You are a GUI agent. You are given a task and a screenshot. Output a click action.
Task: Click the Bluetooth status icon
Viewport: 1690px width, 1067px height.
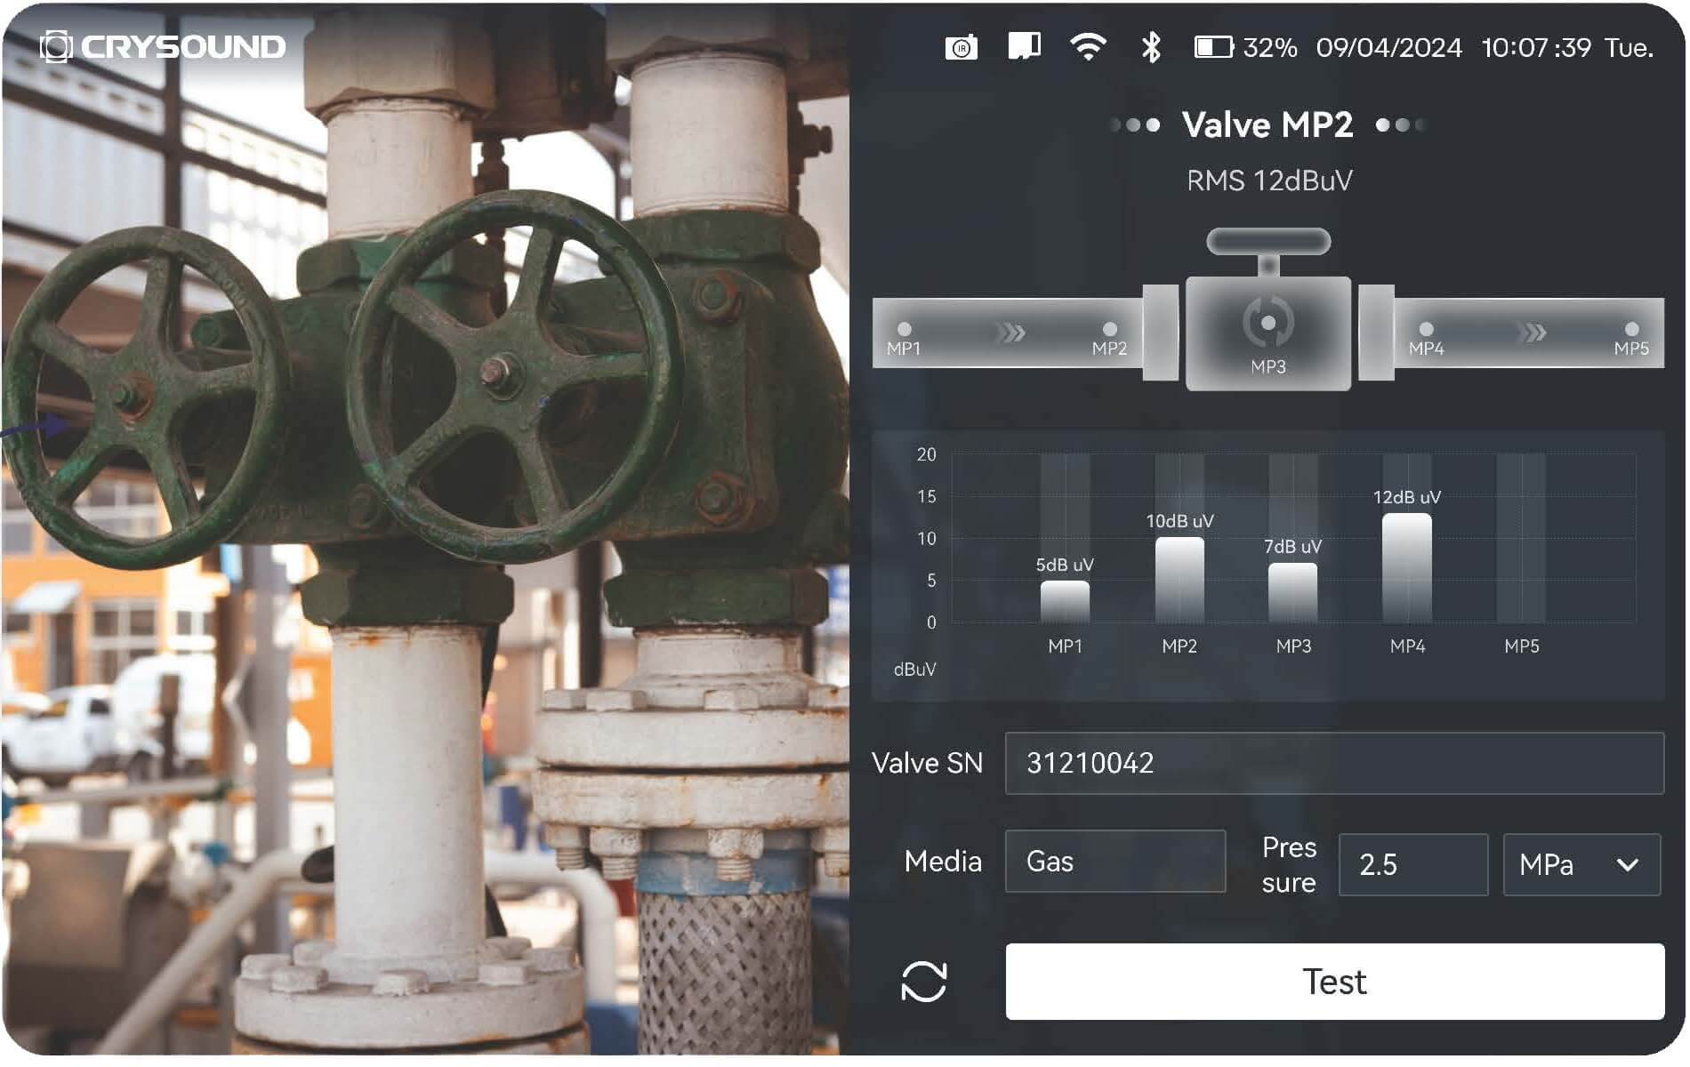pos(1151,47)
